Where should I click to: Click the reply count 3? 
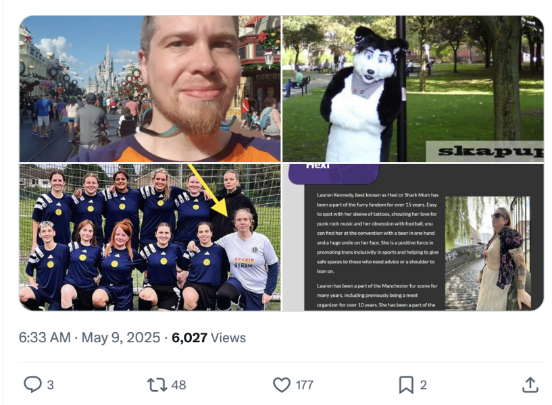pyautogui.click(x=51, y=385)
